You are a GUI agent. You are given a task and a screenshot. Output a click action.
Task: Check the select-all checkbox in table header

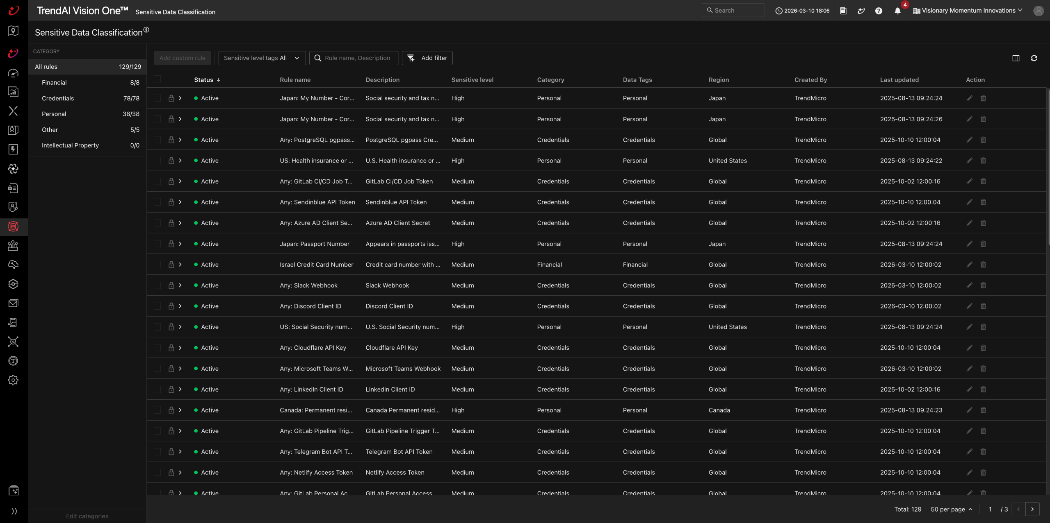click(x=157, y=79)
